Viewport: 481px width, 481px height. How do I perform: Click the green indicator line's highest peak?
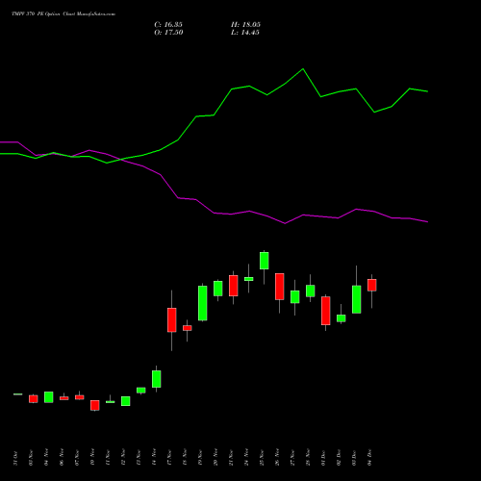[303, 69]
